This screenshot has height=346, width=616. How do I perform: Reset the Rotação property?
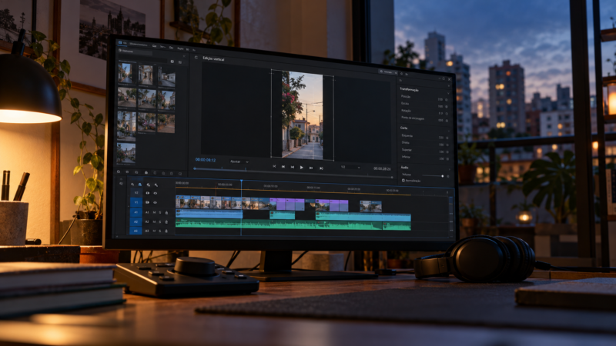pos(447,114)
